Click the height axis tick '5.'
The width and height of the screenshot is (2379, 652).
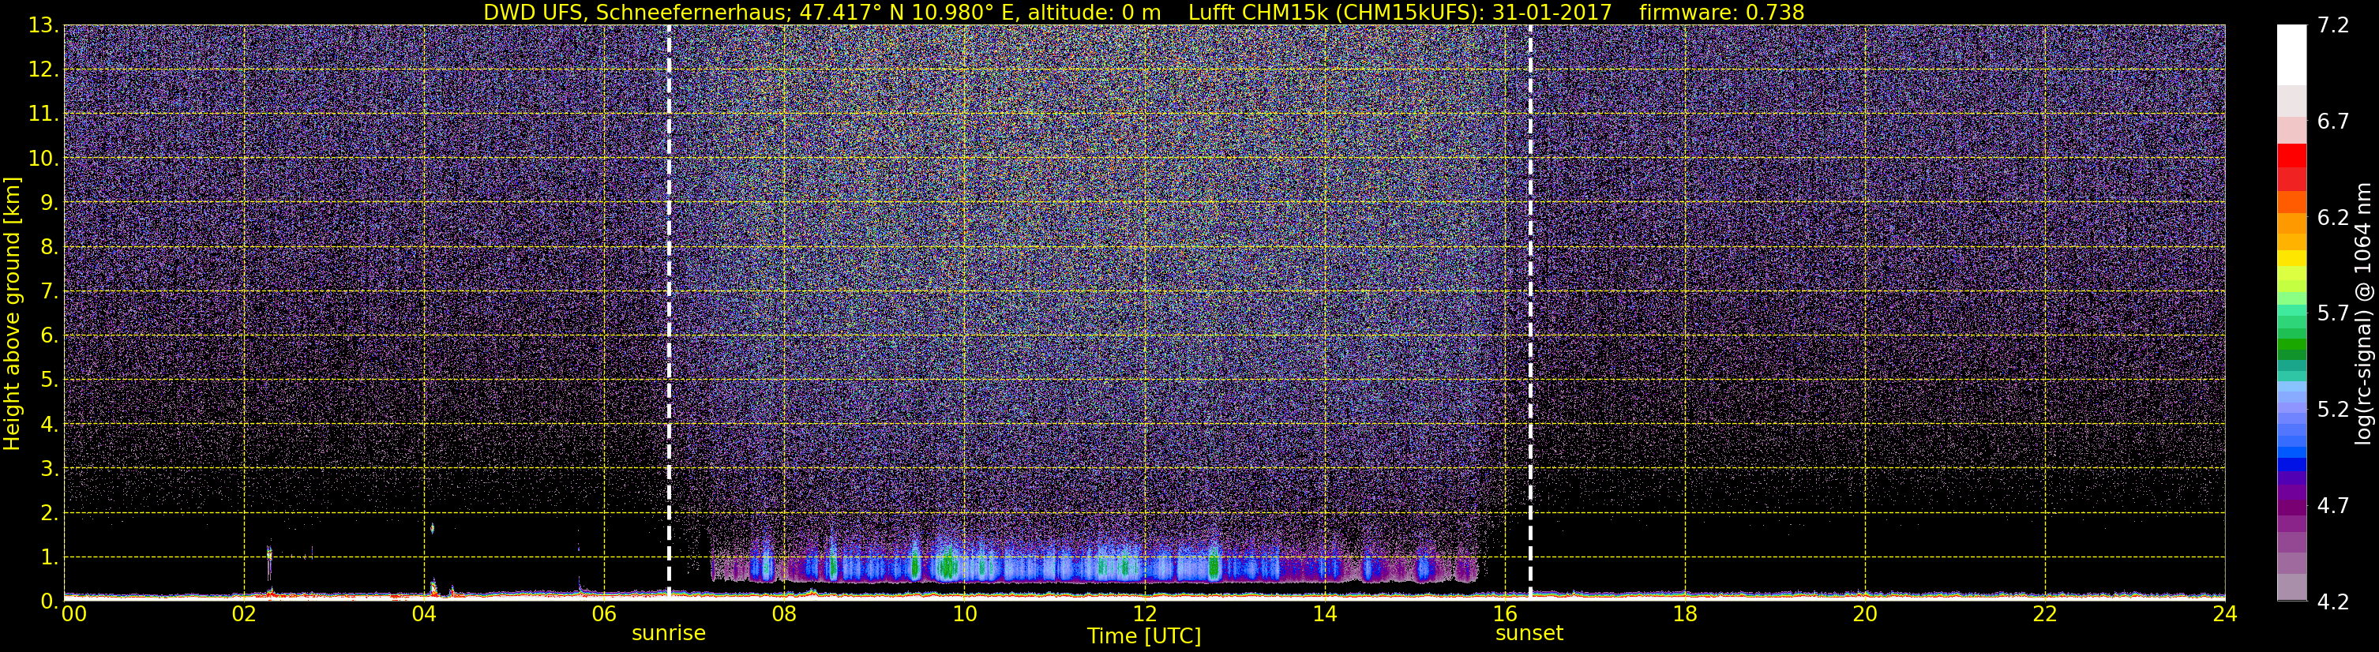tap(49, 380)
